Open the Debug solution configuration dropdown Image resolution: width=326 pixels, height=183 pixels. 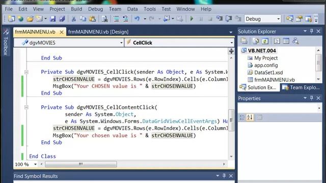[263, 19]
